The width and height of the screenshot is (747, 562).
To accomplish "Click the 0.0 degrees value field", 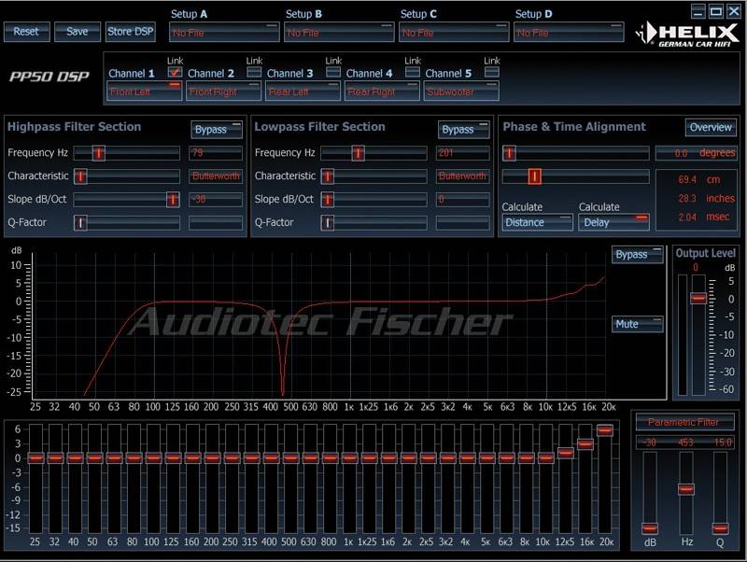I will point(696,153).
